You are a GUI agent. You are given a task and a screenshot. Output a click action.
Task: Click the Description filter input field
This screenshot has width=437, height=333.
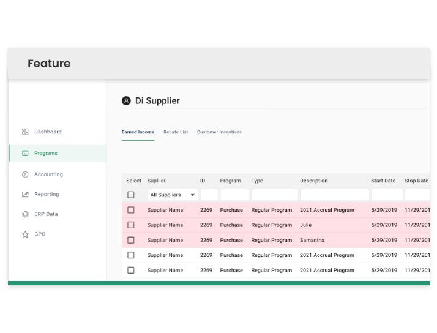pos(334,195)
